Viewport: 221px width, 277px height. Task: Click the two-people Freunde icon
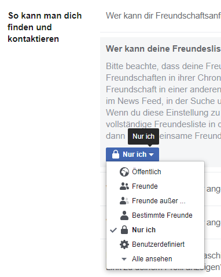coord(124,186)
